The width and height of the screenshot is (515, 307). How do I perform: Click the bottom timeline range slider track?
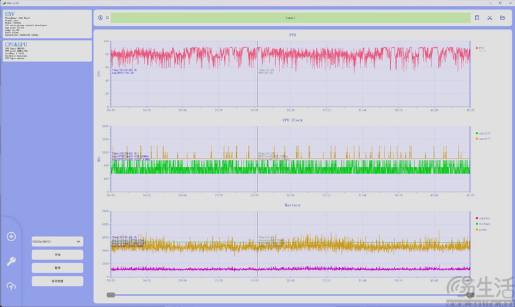(x=288, y=295)
